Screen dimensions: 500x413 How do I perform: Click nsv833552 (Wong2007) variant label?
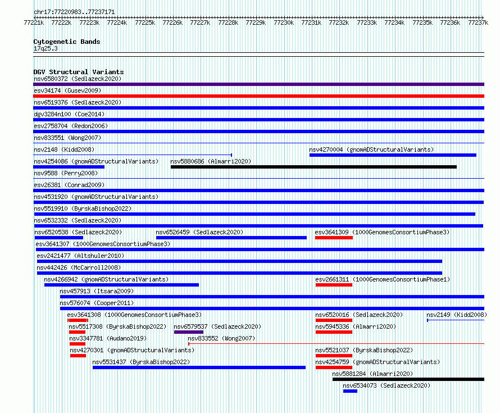pyautogui.click(x=221, y=338)
